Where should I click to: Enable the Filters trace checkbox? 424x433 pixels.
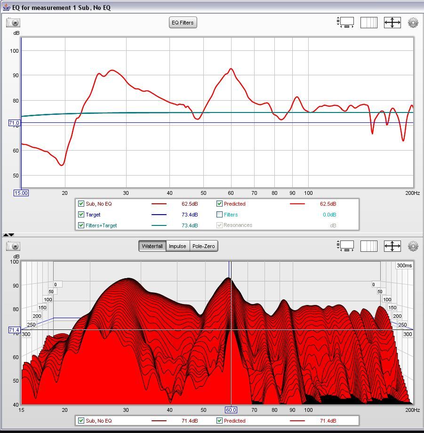219,214
